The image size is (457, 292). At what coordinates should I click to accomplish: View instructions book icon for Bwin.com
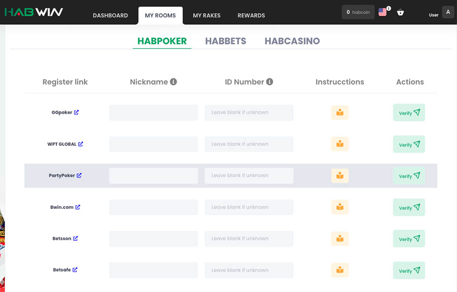[x=340, y=207]
